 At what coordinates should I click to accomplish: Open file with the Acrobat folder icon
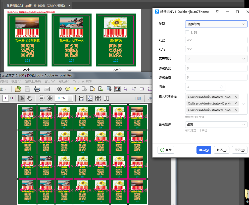[x=18, y=89]
